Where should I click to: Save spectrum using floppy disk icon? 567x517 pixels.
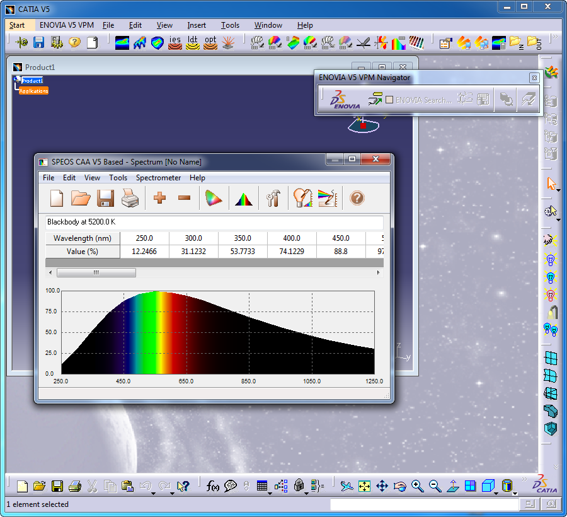105,198
